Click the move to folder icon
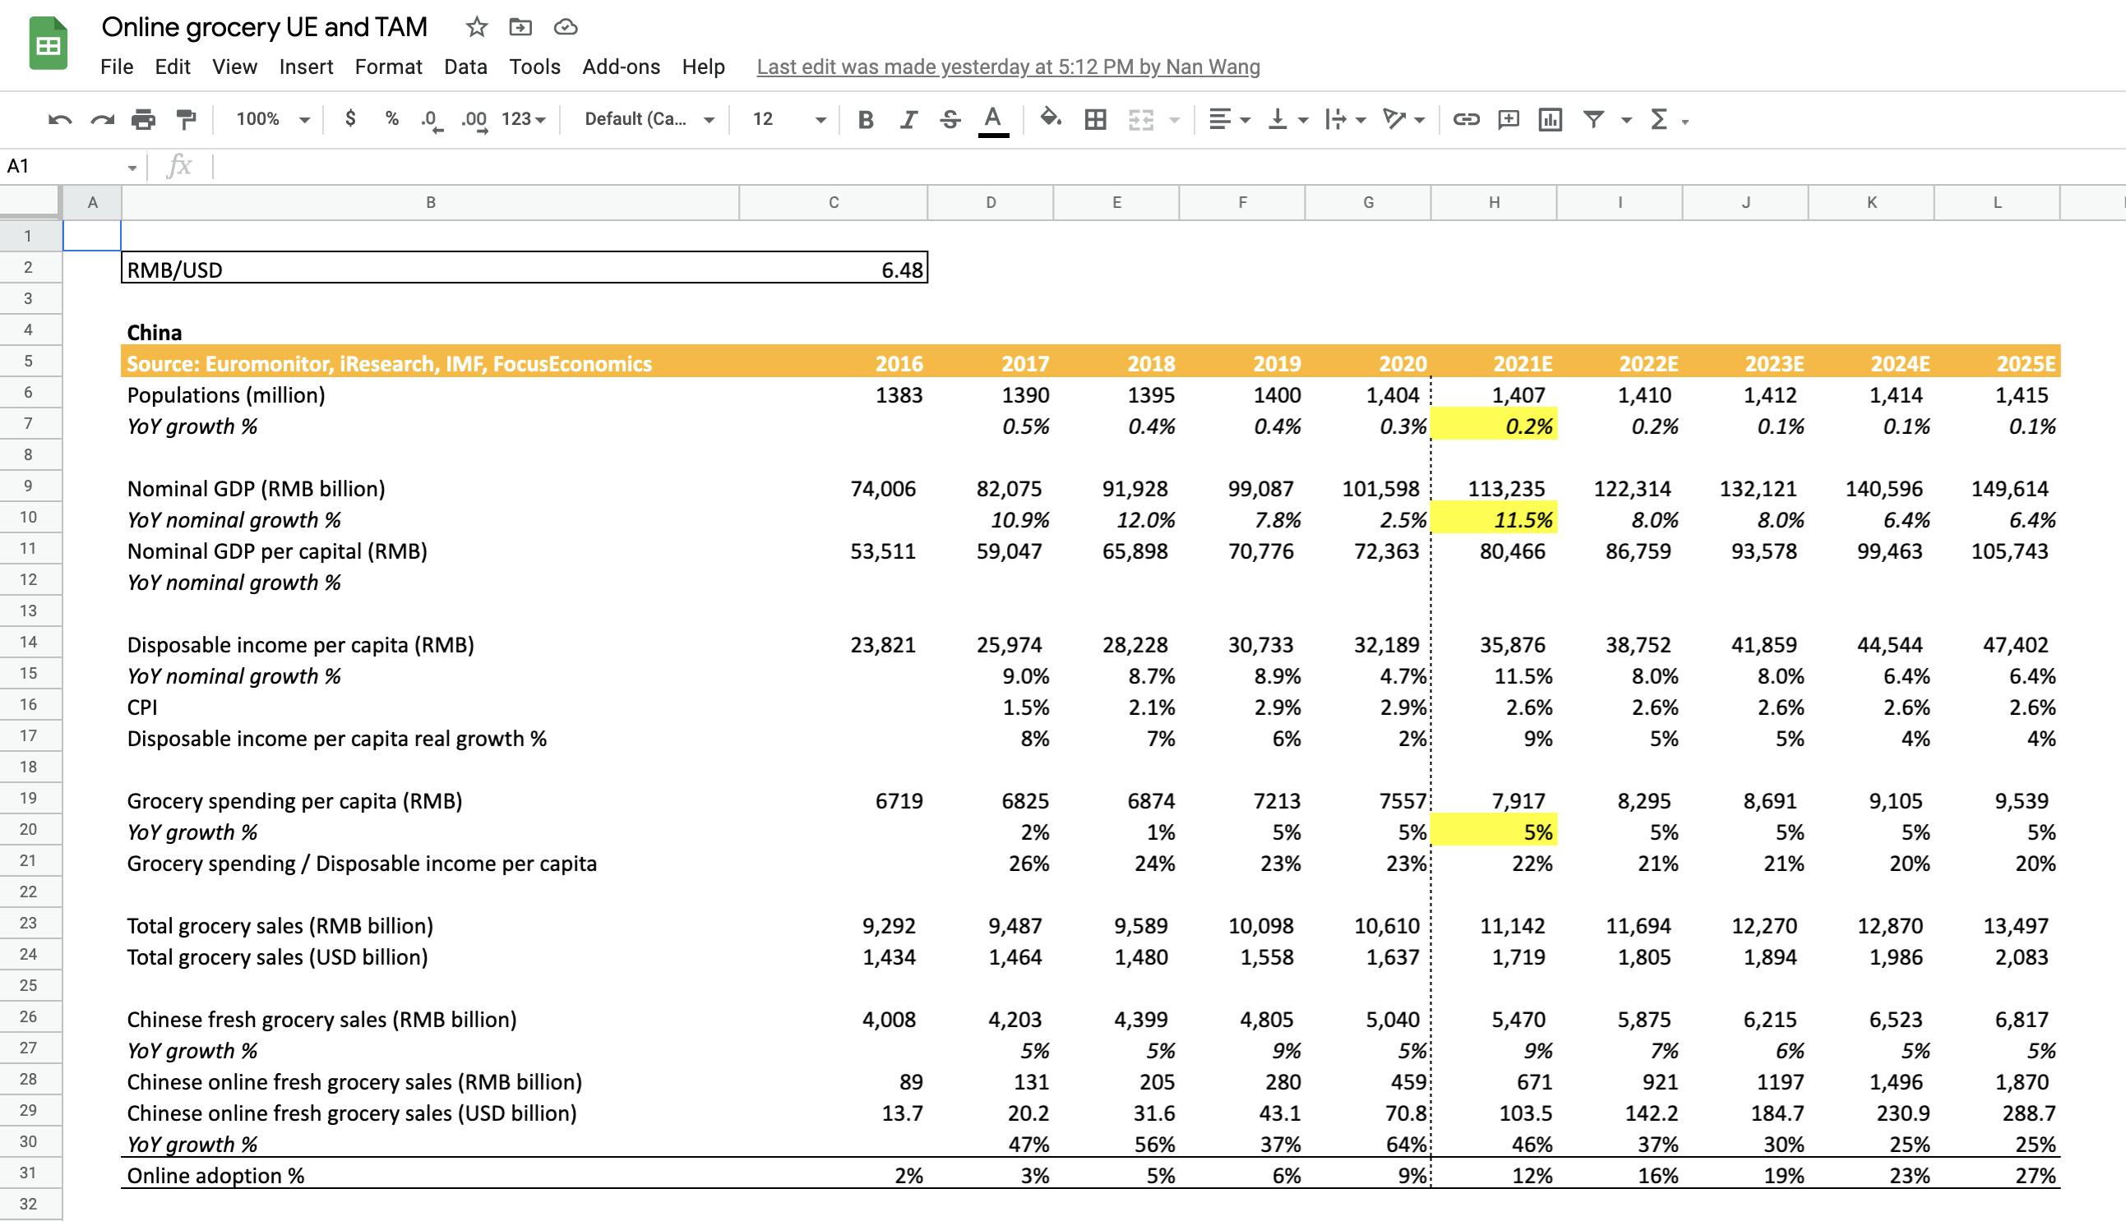Image resolution: width=2126 pixels, height=1221 pixels. (x=520, y=27)
